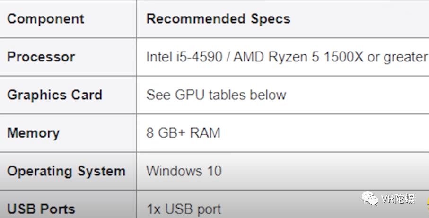The width and height of the screenshot is (429, 218).
Task: Select the Component header cell
Action: (68, 19)
